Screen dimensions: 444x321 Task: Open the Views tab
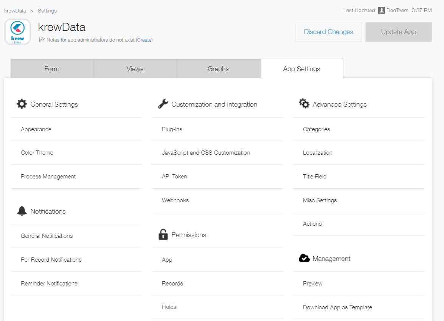coord(135,69)
